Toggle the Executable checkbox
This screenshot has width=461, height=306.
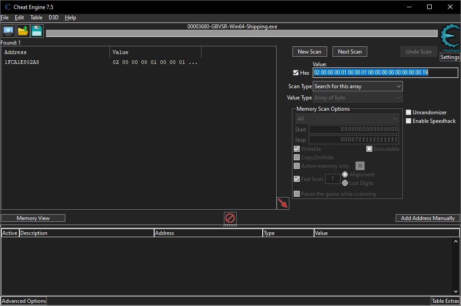click(x=369, y=148)
